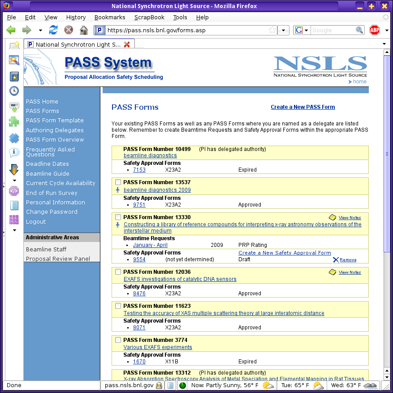Click the purple grid sidebar icon

coord(14,220)
